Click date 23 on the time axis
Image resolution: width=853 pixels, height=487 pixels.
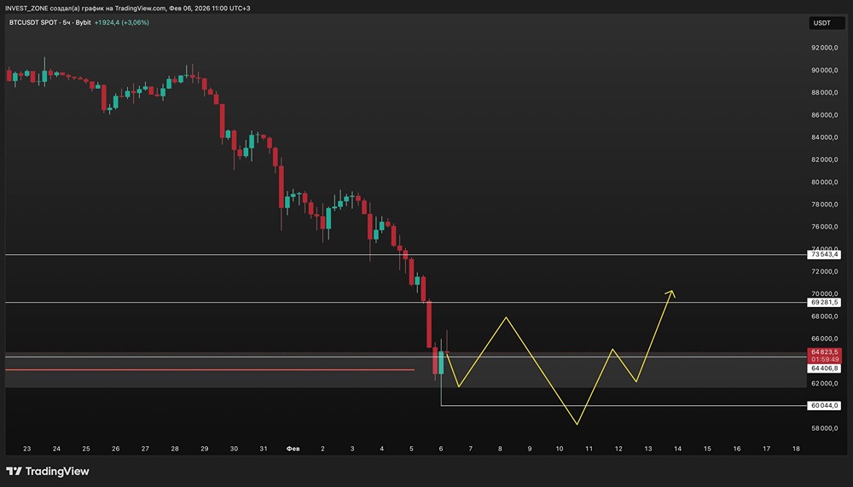[27, 449]
